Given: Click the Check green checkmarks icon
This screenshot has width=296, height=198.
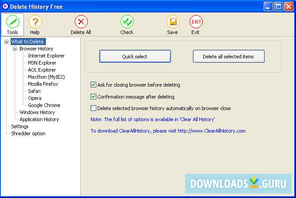Looking at the screenshot, I should [127, 22].
